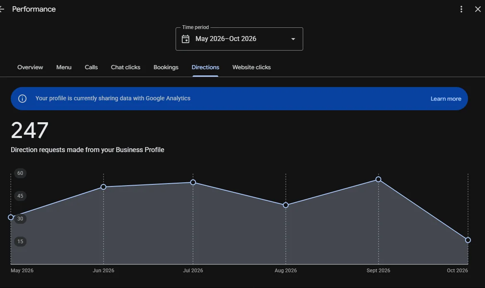The image size is (485, 288).
Task: Select the Sept 2026 data point
Action: [378, 179]
